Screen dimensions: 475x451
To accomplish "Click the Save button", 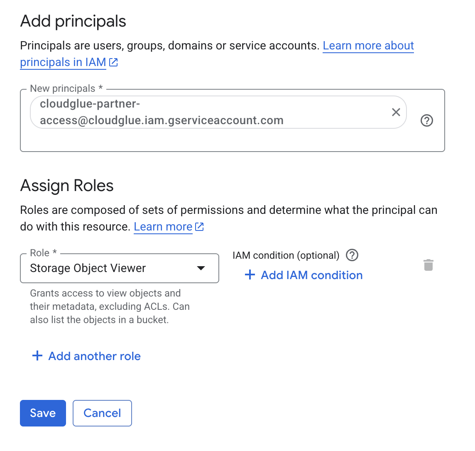I will pos(43,413).
